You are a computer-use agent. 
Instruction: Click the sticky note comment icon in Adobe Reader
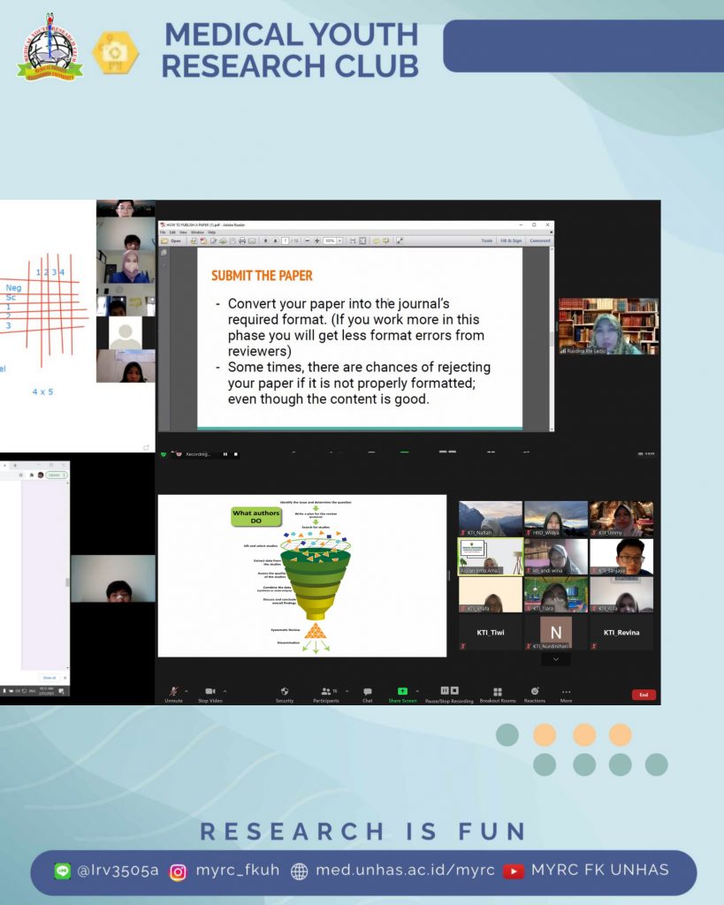pos(377,240)
